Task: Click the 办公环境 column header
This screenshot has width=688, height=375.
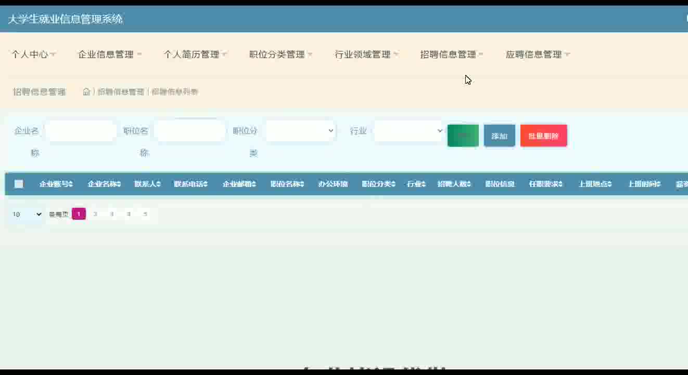Action: (x=333, y=184)
